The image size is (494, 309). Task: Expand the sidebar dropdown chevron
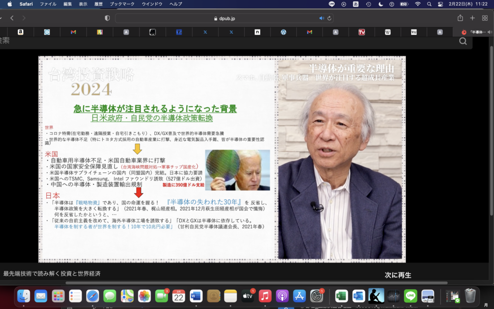pos(1,18)
